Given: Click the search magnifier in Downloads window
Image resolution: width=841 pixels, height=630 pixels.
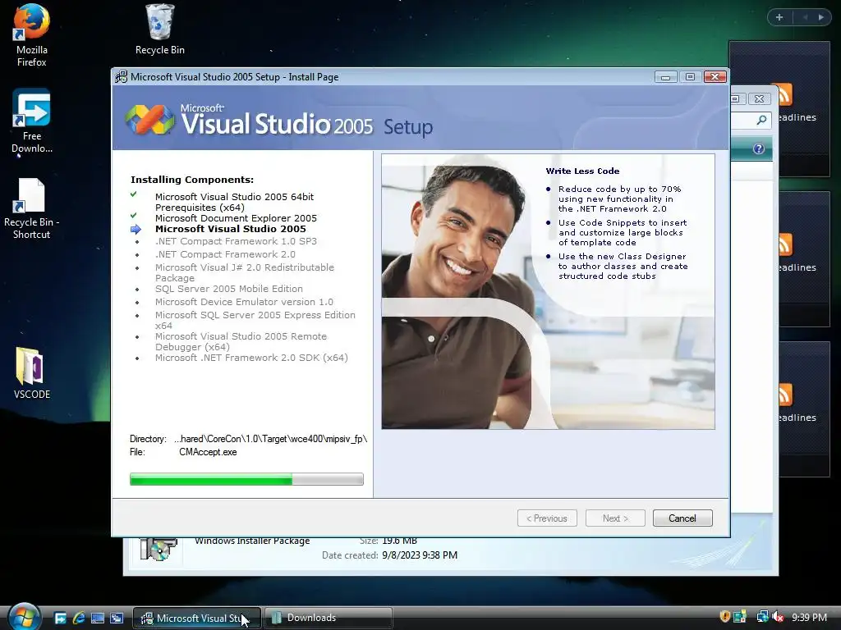Looking at the screenshot, I should pyautogui.click(x=761, y=120).
